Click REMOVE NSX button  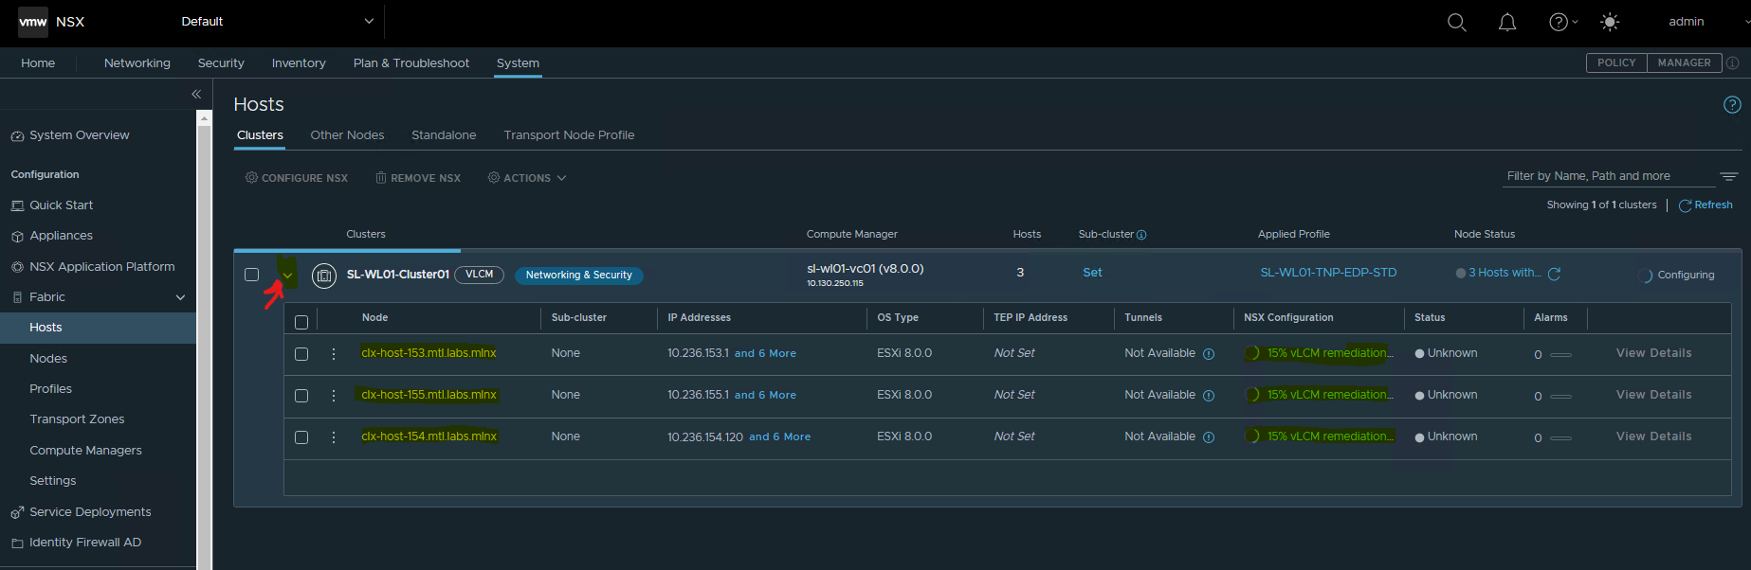[x=418, y=178]
